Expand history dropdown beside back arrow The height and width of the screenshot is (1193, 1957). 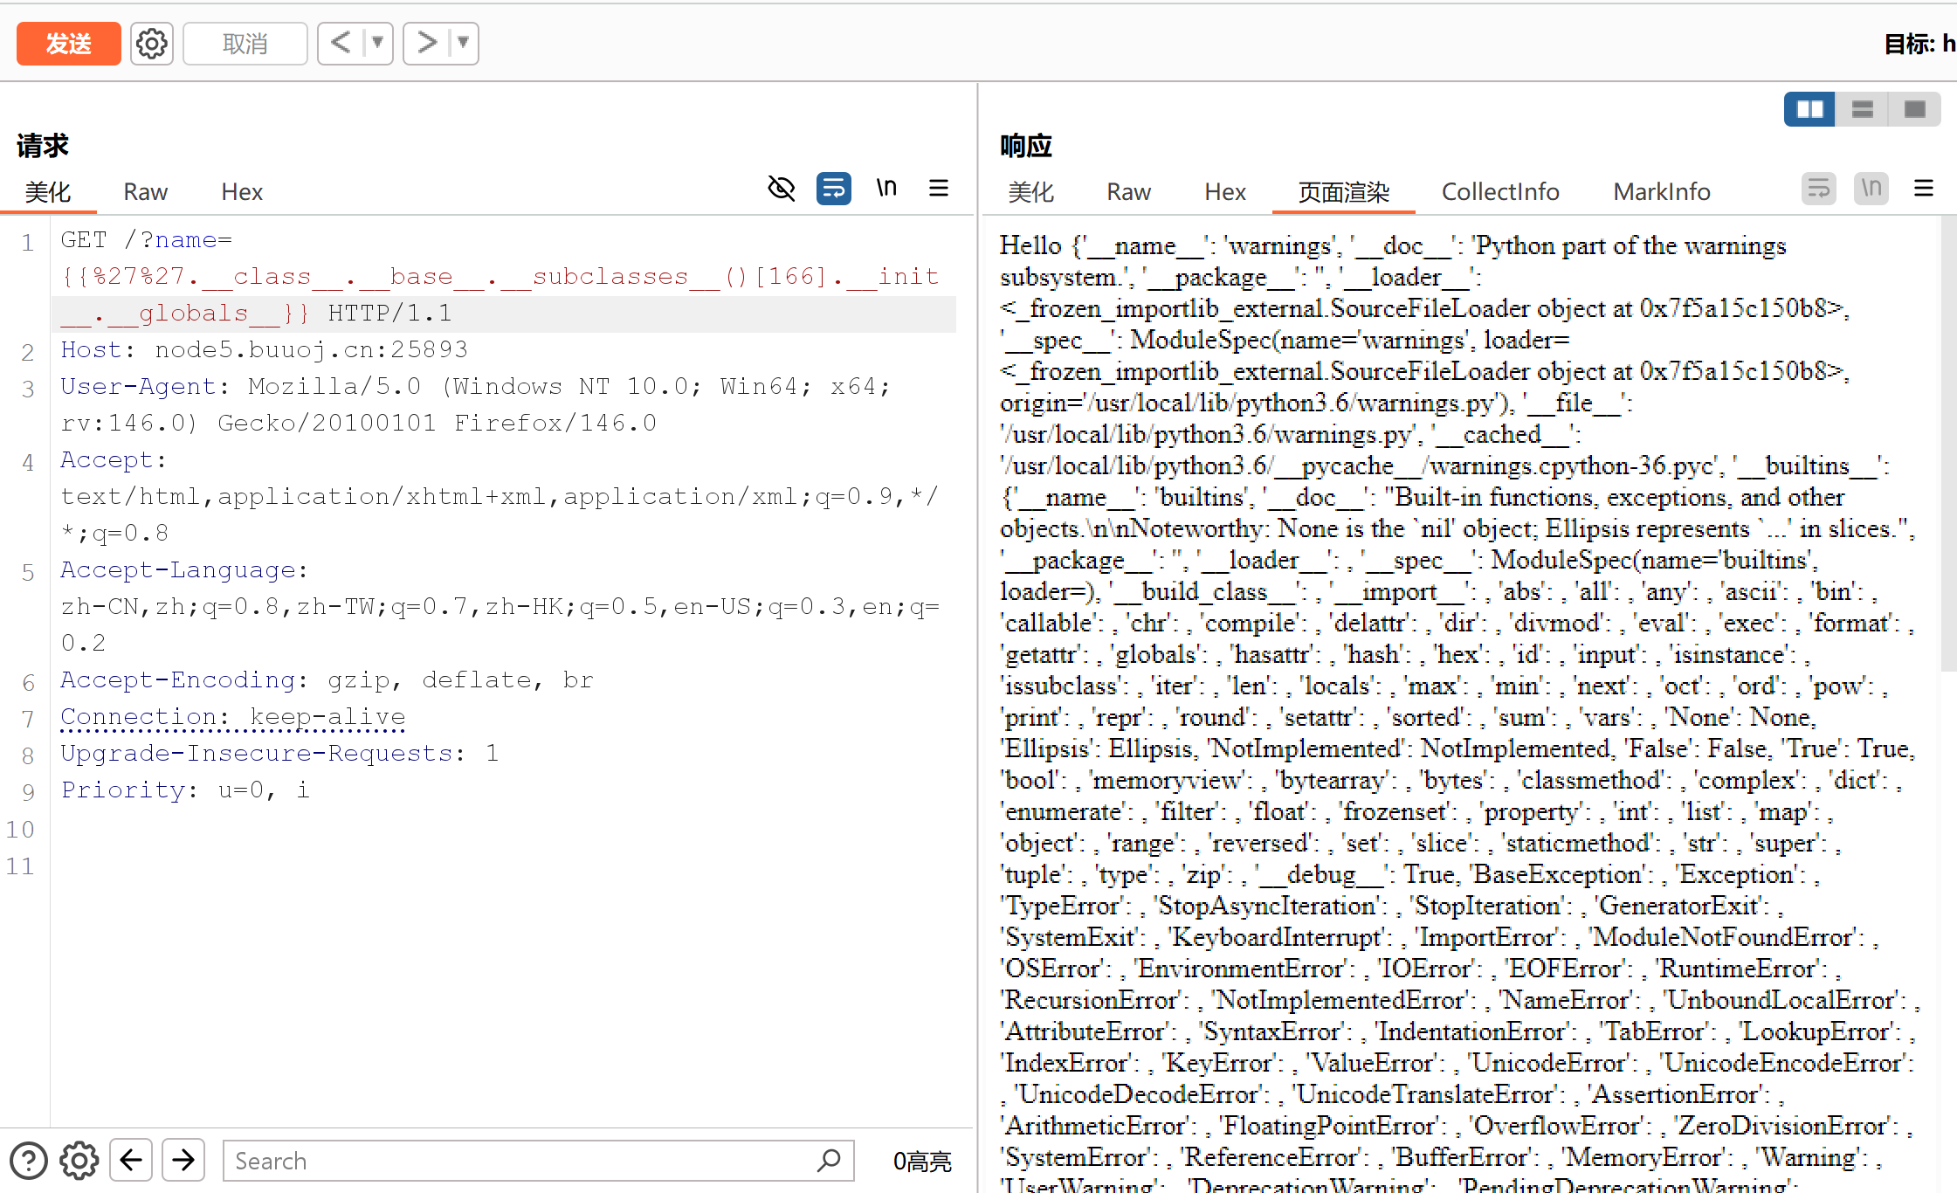pyautogui.click(x=378, y=43)
